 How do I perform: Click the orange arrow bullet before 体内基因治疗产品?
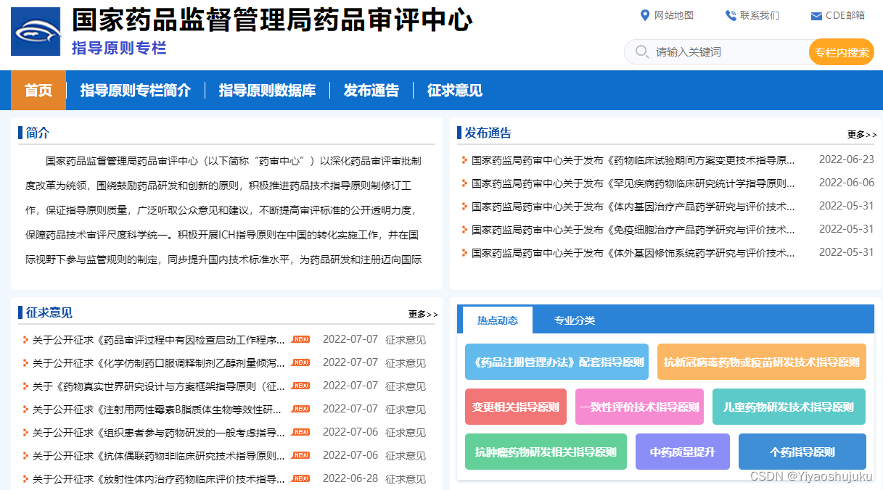(464, 207)
